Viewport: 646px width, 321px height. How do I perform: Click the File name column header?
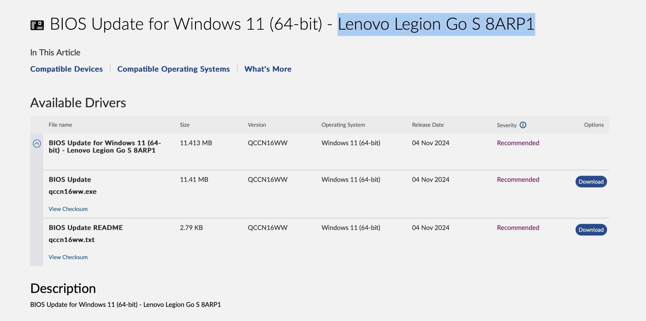tap(60, 125)
